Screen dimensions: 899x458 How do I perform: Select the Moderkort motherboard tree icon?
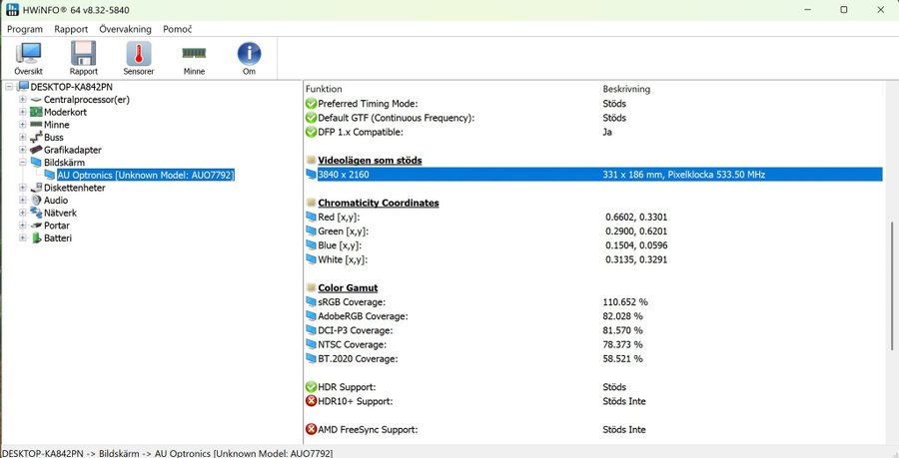click(36, 112)
